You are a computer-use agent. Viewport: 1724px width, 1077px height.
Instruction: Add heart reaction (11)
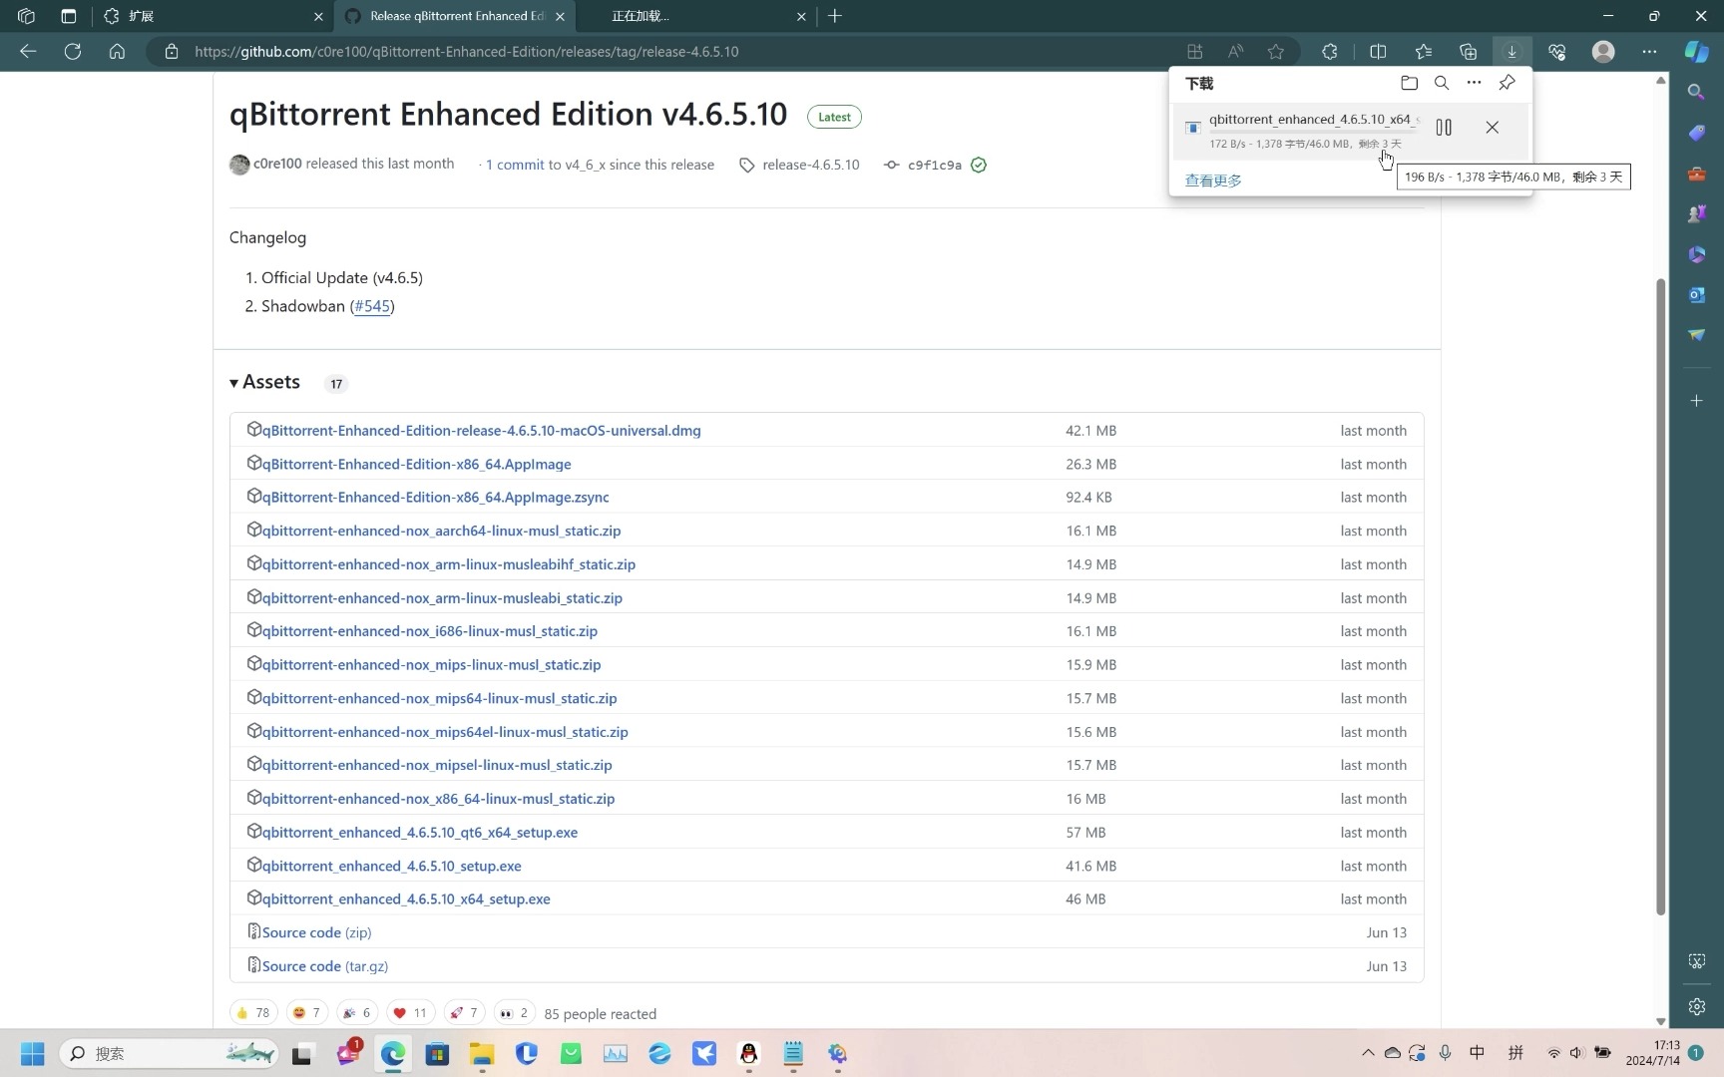(410, 1013)
